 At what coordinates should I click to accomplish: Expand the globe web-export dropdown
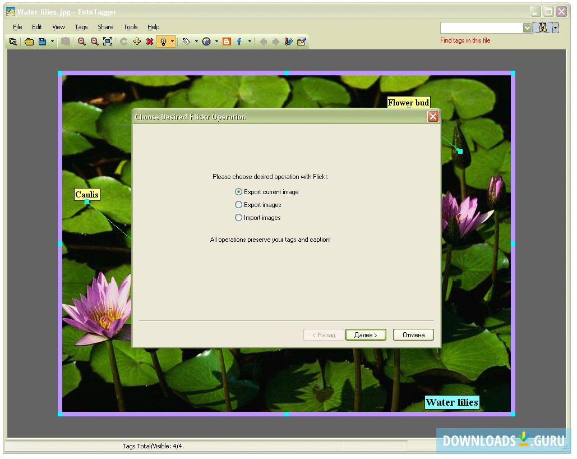(216, 41)
